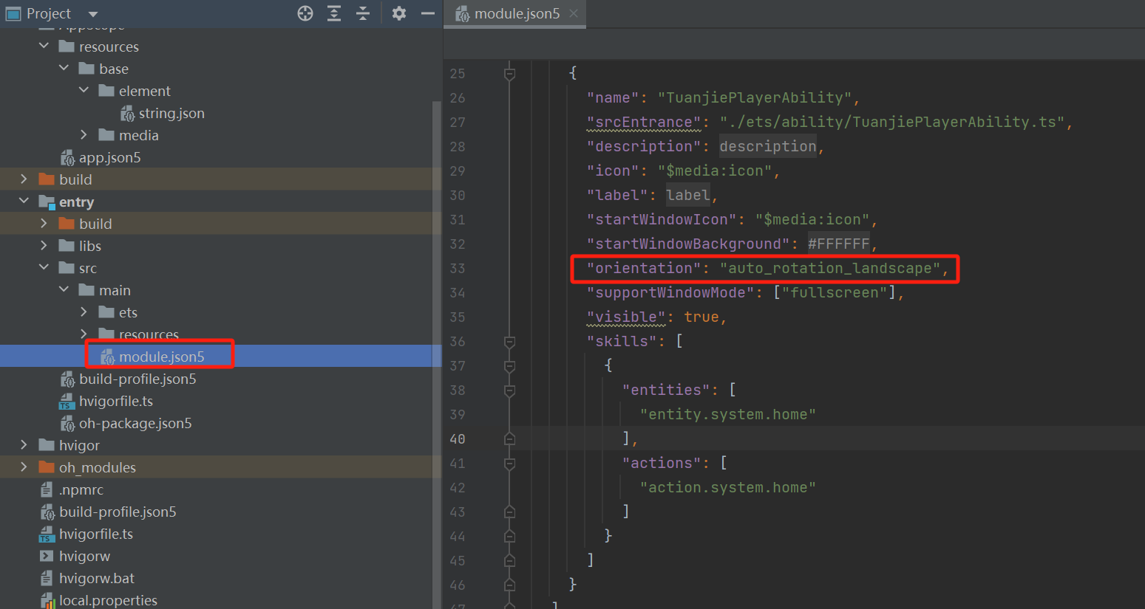Click the Collapse All toolbar icon
The width and height of the screenshot is (1145, 609).
362,13
